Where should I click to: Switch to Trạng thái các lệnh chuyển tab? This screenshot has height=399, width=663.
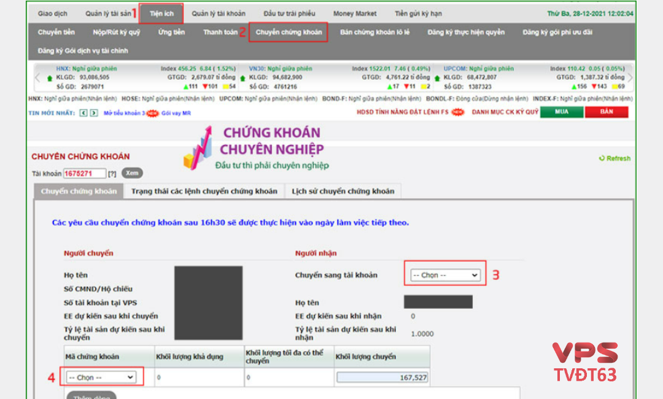point(204,191)
